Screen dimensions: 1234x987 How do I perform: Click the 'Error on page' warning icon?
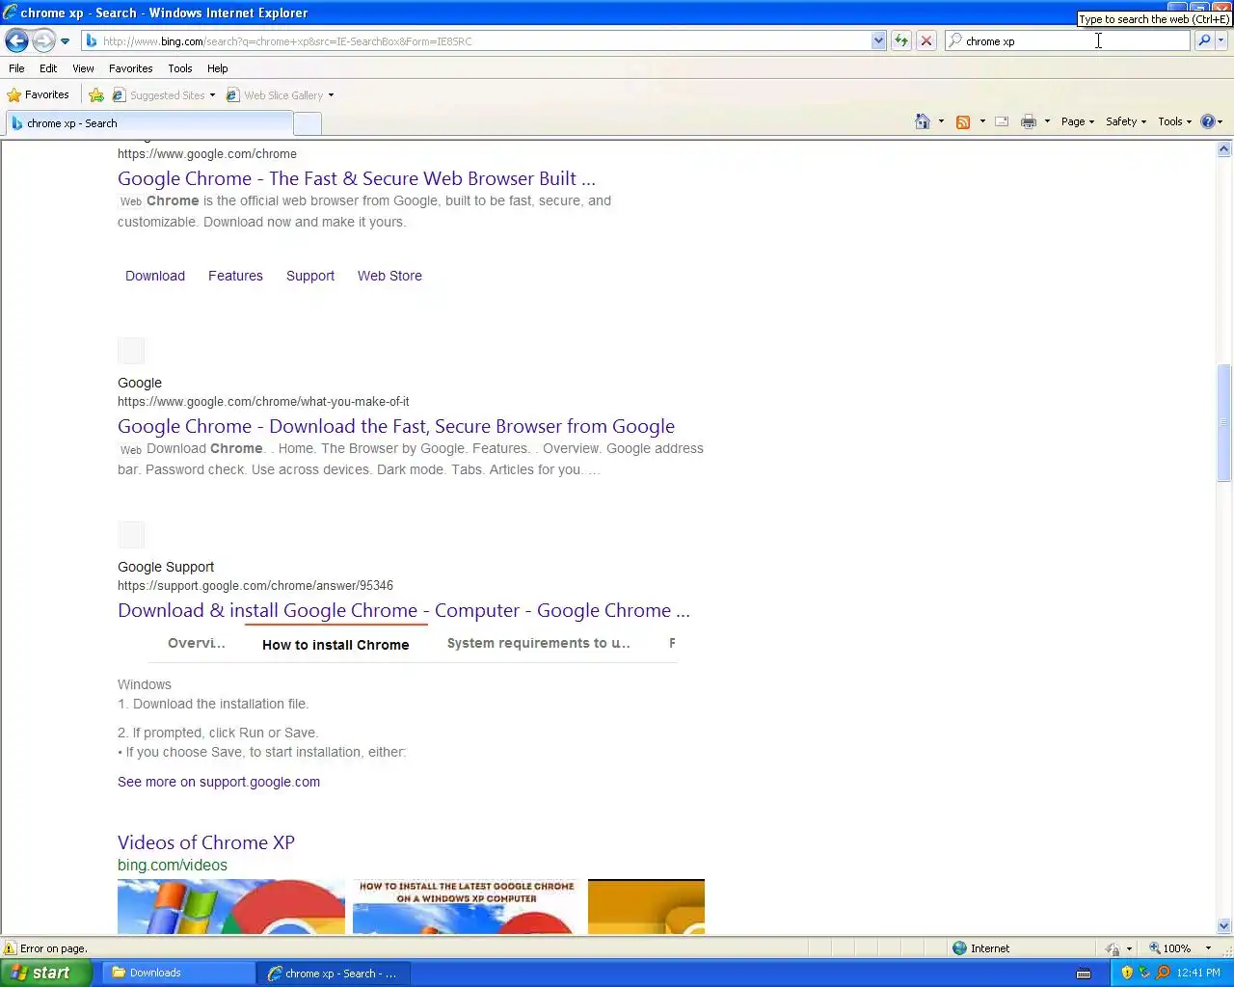(x=11, y=948)
